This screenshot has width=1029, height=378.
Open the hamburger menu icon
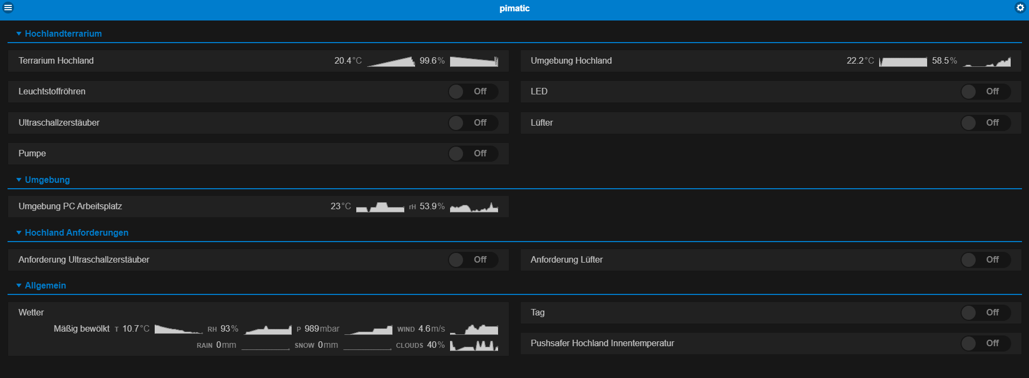pos(8,8)
